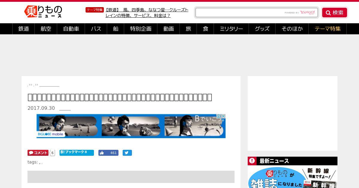This screenshot has width=359, height=188.
Task: Focus the Yahoo search input field
Action: 256,13
